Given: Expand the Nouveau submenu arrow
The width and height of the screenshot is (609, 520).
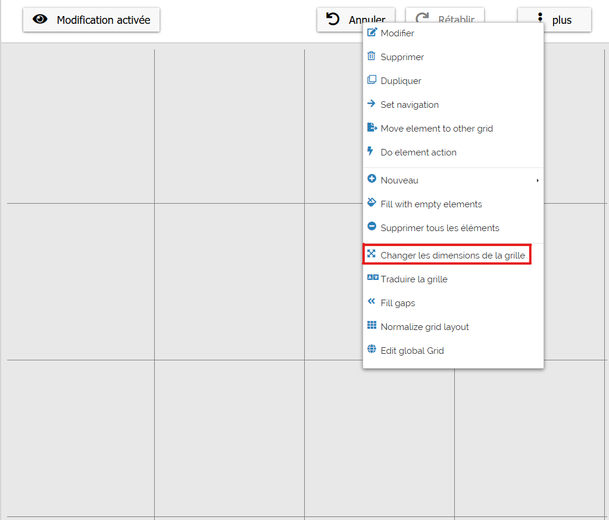Looking at the screenshot, I should click(538, 180).
